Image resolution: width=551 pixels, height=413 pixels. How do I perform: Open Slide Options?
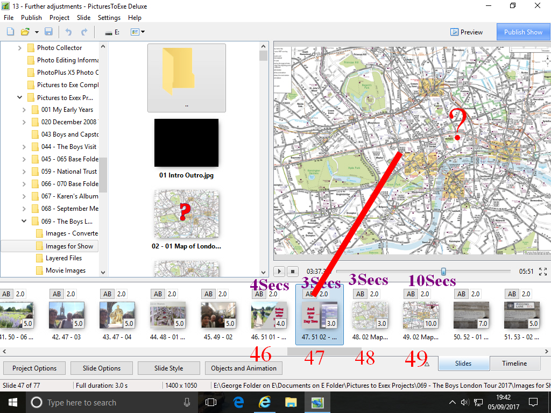(x=102, y=368)
